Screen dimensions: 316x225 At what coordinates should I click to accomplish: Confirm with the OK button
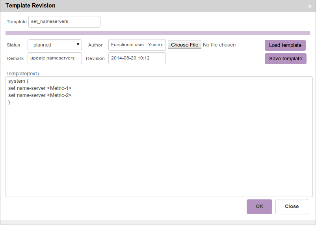259,206
